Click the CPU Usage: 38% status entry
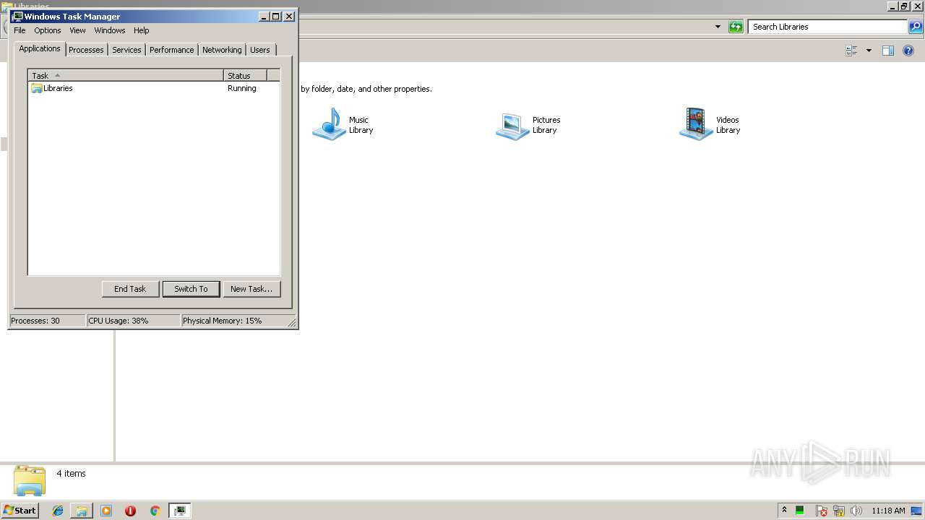This screenshot has width=925, height=520. coord(132,321)
